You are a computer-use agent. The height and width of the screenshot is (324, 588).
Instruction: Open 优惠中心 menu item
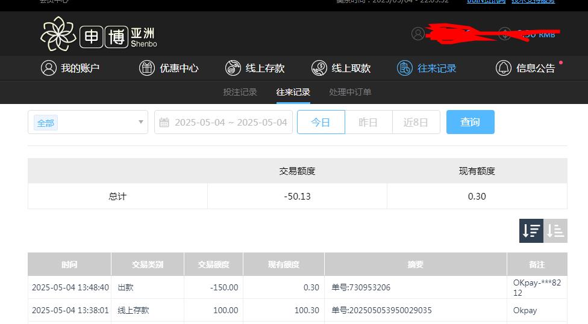pyautogui.click(x=169, y=68)
